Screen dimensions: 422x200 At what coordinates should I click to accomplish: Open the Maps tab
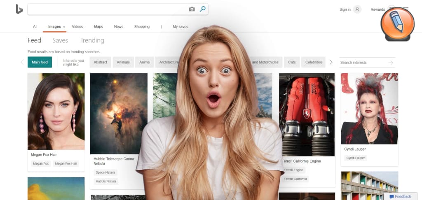coord(98,27)
